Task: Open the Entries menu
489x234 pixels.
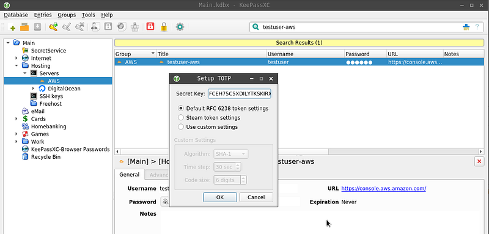Action: (43, 15)
